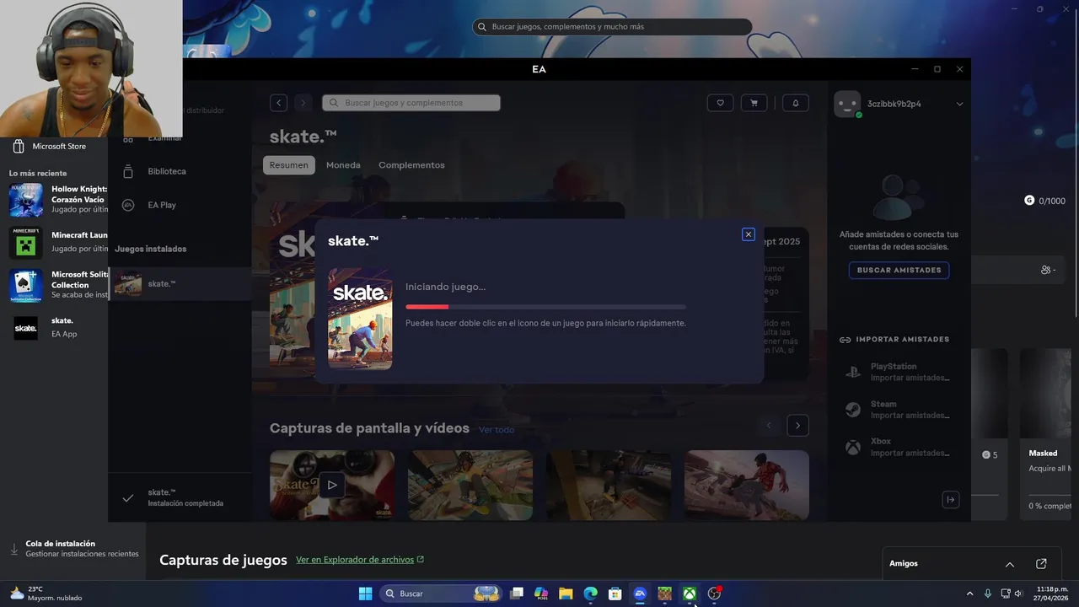The height and width of the screenshot is (607, 1079).
Task: Open Ver en Explorador de archivos link
Action: [360, 560]
